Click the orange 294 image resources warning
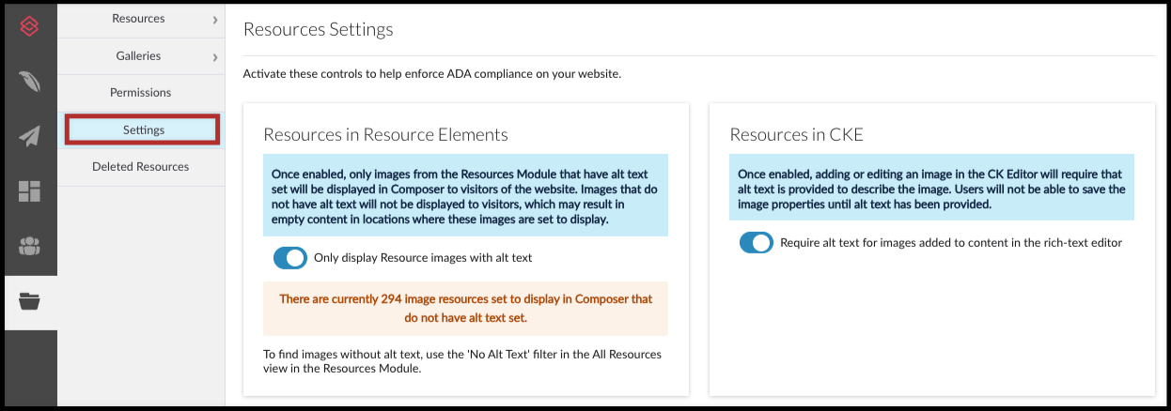1171x411 pixels. (x=466, y=309)
